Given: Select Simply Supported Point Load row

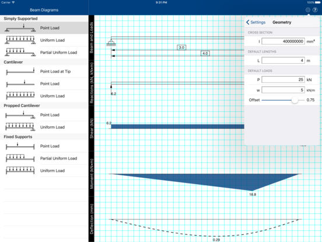Looking at the screenshot, I should click(x=44, y=28).
